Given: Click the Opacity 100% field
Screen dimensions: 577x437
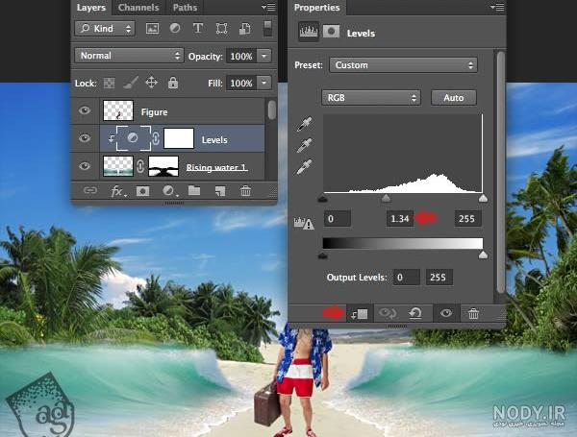Looking at the screenshot, I should click(241, 56).
